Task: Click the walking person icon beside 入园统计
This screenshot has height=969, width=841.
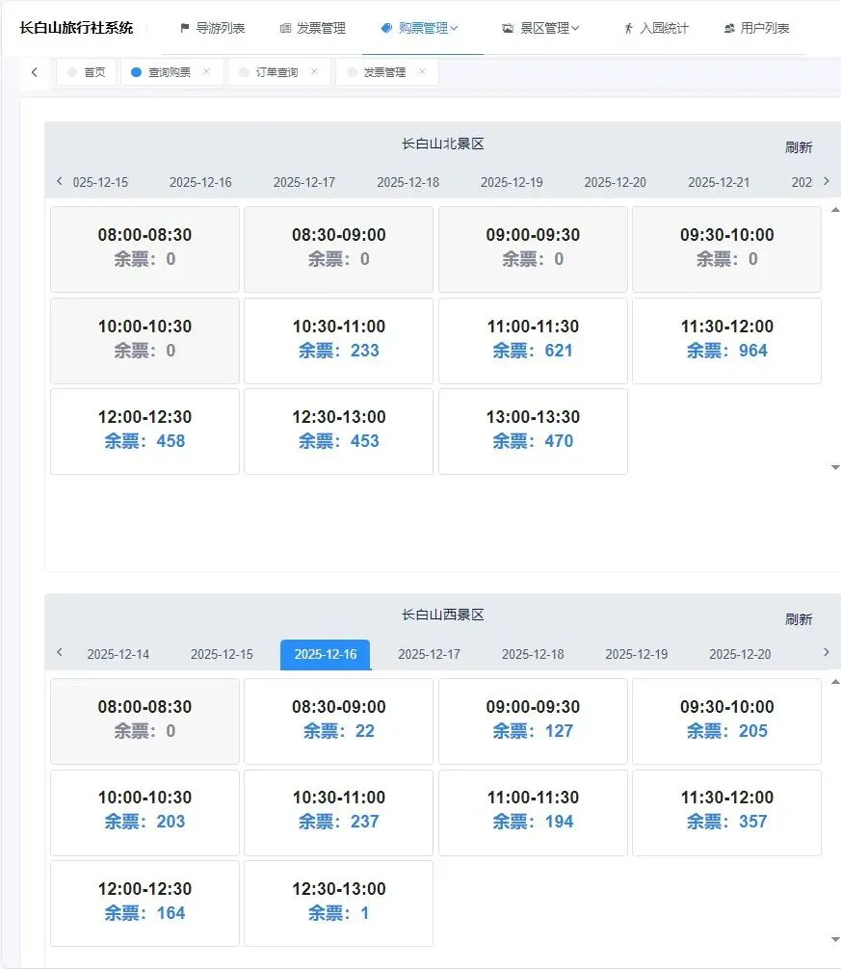Action: (x=628, y=29)
